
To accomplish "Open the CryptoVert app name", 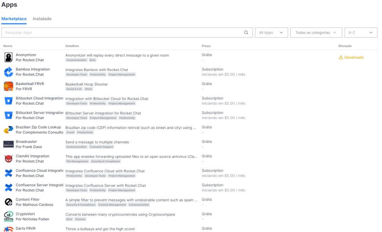I will point(25,214).
